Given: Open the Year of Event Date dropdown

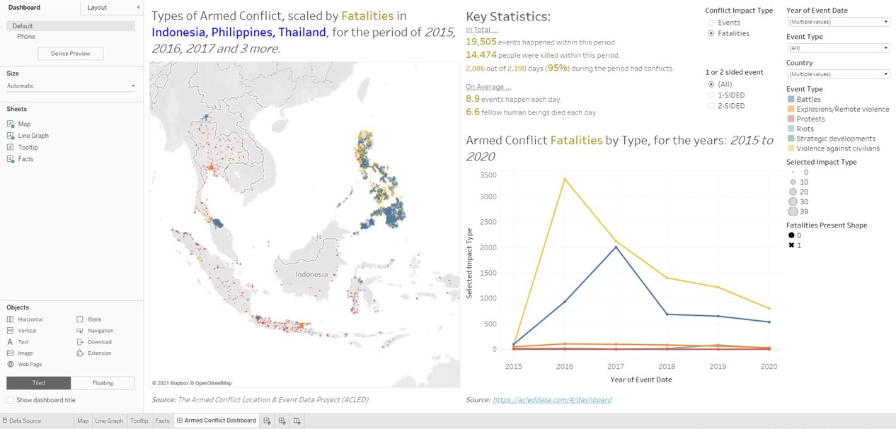Looking at the screenshot, I should tap(885, 22).
